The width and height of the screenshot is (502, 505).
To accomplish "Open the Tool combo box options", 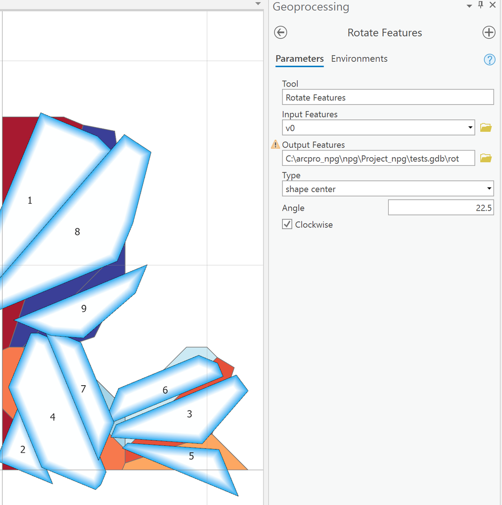I will click(388, 97).
